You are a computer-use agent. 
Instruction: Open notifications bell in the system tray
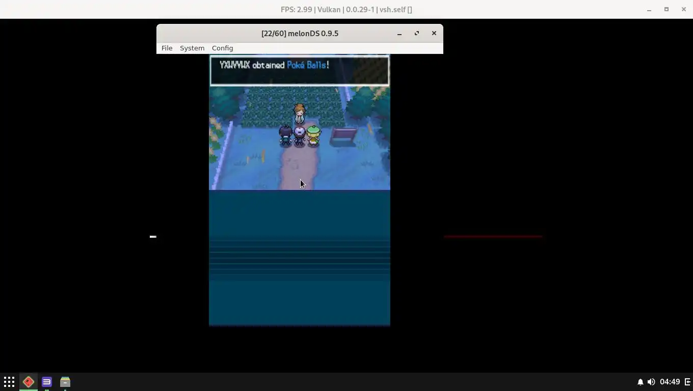pos(641,382)
